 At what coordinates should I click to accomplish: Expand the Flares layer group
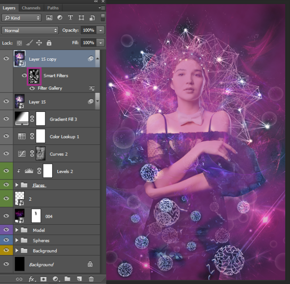click(x=18, y=185)
